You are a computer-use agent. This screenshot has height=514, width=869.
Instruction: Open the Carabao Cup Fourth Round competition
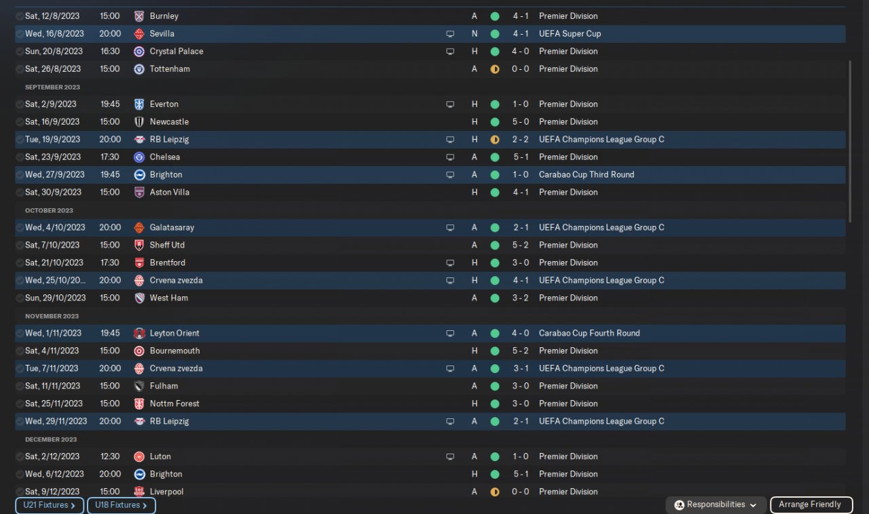589,333
